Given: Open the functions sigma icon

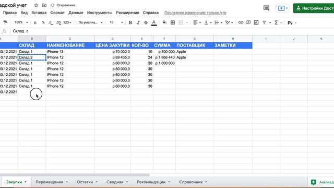Looking at the screenshot, I should click(276, 22).
